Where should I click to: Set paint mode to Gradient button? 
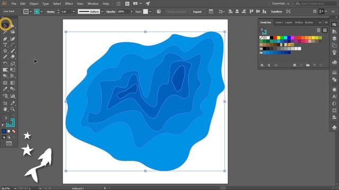[x=9, y=131]
